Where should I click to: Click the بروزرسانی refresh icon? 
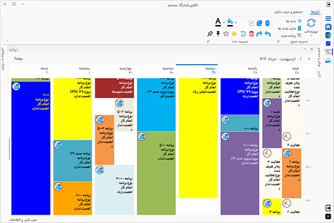(311, 23)
